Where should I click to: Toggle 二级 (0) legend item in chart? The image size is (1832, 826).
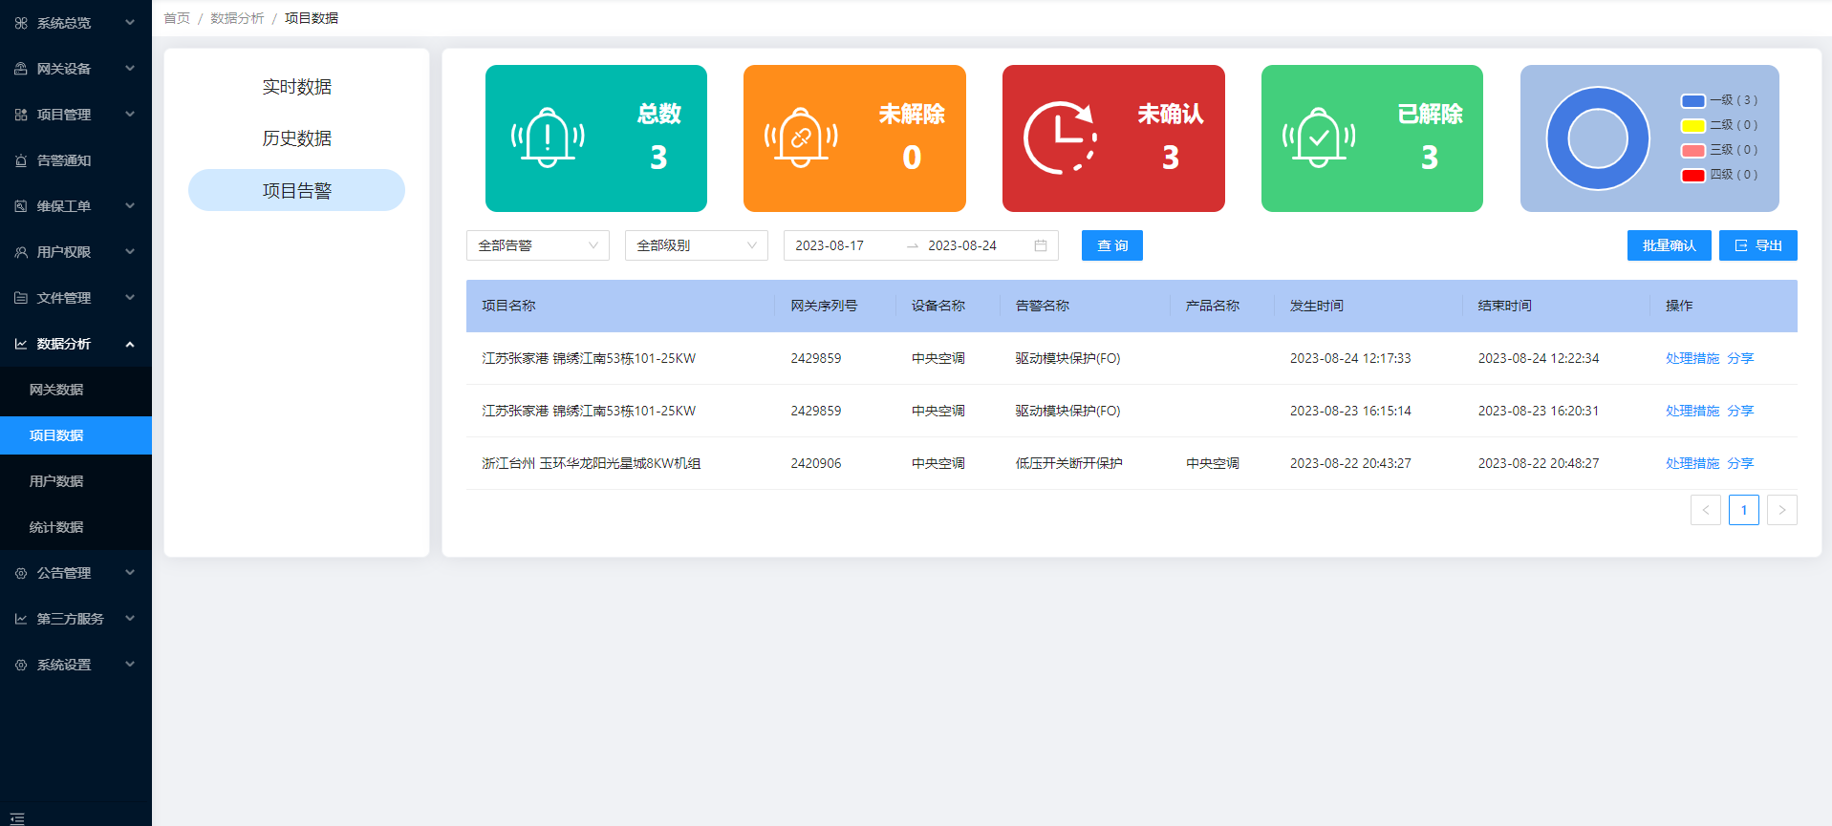coord(1719,125)
